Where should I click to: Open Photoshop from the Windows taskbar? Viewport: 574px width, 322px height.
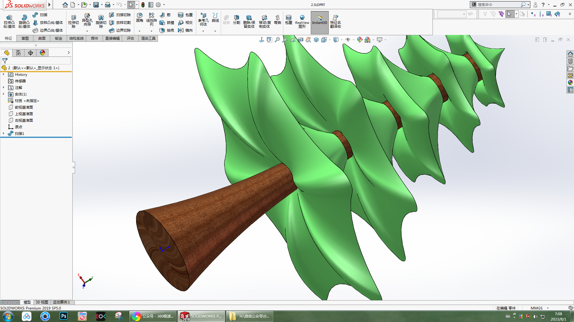pos(64,316)
